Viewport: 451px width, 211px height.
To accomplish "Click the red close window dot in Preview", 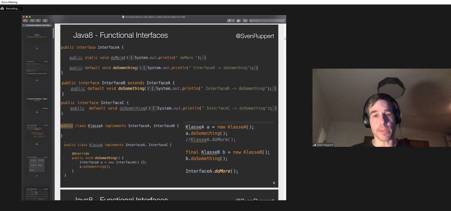I will click(24, 17).
